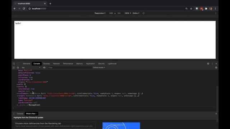Open the 100% zoom dropdown

(x=128, y=13)
